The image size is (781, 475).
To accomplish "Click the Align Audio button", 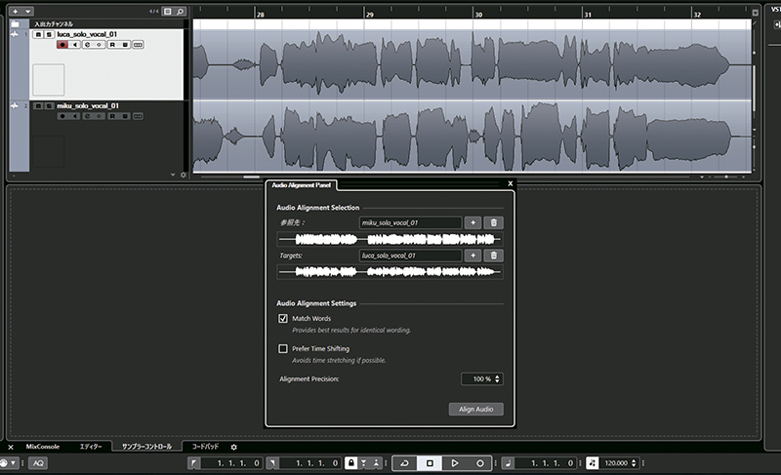I will click(x=475, y=409).
